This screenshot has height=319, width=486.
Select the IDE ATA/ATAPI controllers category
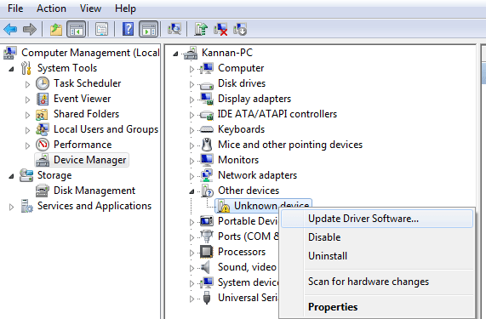click(x=277, y=114)
